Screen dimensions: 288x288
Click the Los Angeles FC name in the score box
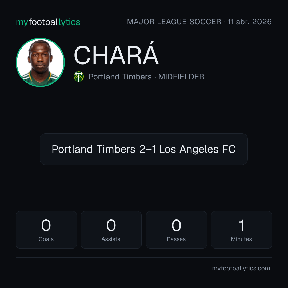click(x=197, y=149)
